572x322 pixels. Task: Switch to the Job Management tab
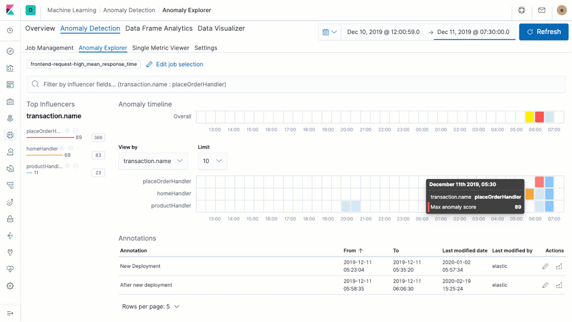point(48,48)
